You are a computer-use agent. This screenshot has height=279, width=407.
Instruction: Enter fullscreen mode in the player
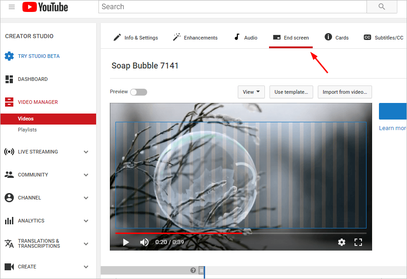coord(358,242)
